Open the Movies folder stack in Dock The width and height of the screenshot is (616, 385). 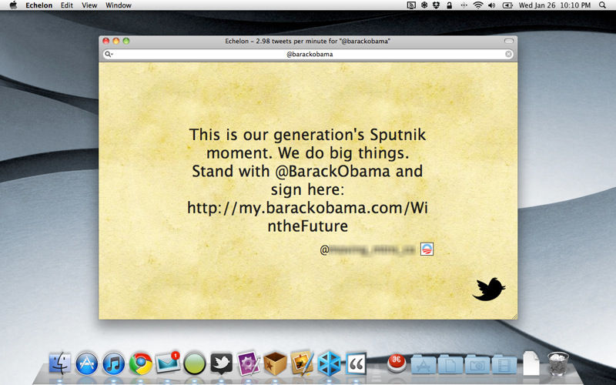[x=504, y=364]
